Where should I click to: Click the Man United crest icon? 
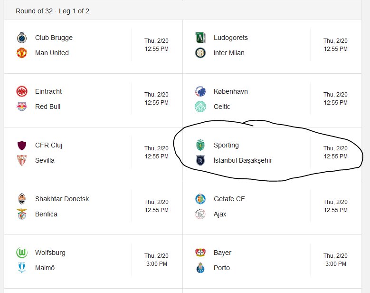click(x=22, y=53)
